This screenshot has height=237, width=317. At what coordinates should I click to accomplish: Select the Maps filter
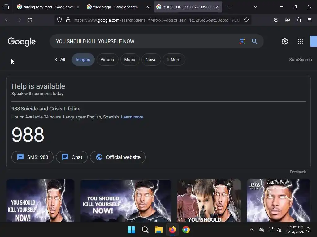[x=130, y=60]
